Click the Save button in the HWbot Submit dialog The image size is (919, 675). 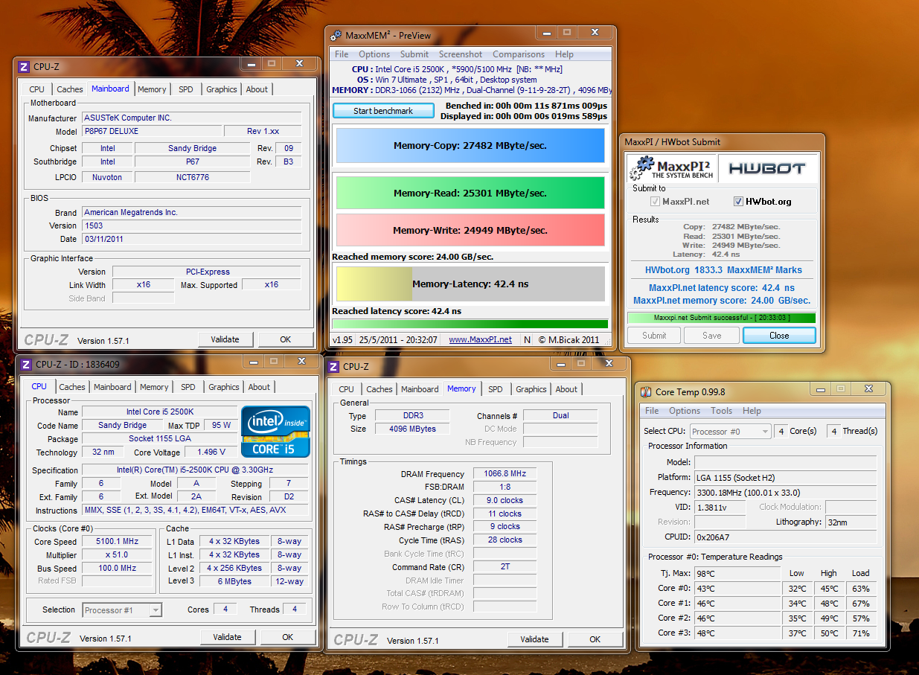pos(712,336)
